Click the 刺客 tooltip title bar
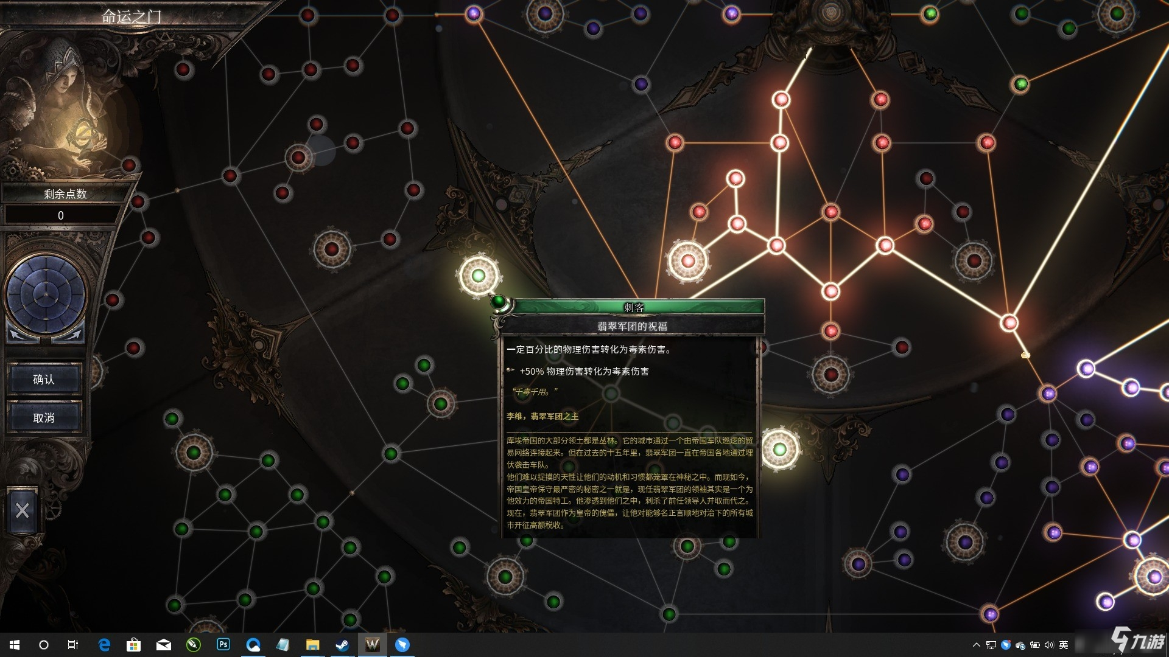Viewport: 1169px width, 657px height. tap(634, 307)
